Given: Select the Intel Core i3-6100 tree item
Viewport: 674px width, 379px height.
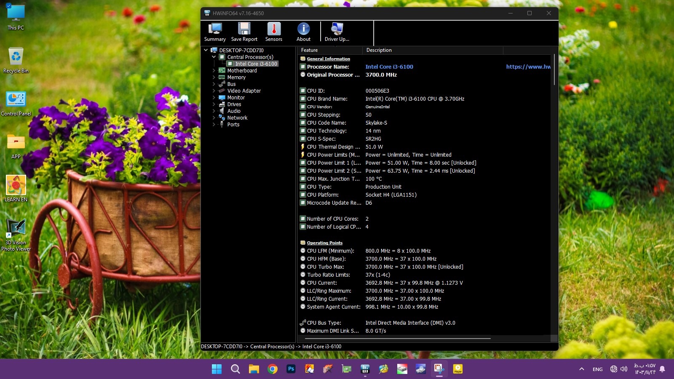Looking at the screenshot, I should click(x=256, y=64).
